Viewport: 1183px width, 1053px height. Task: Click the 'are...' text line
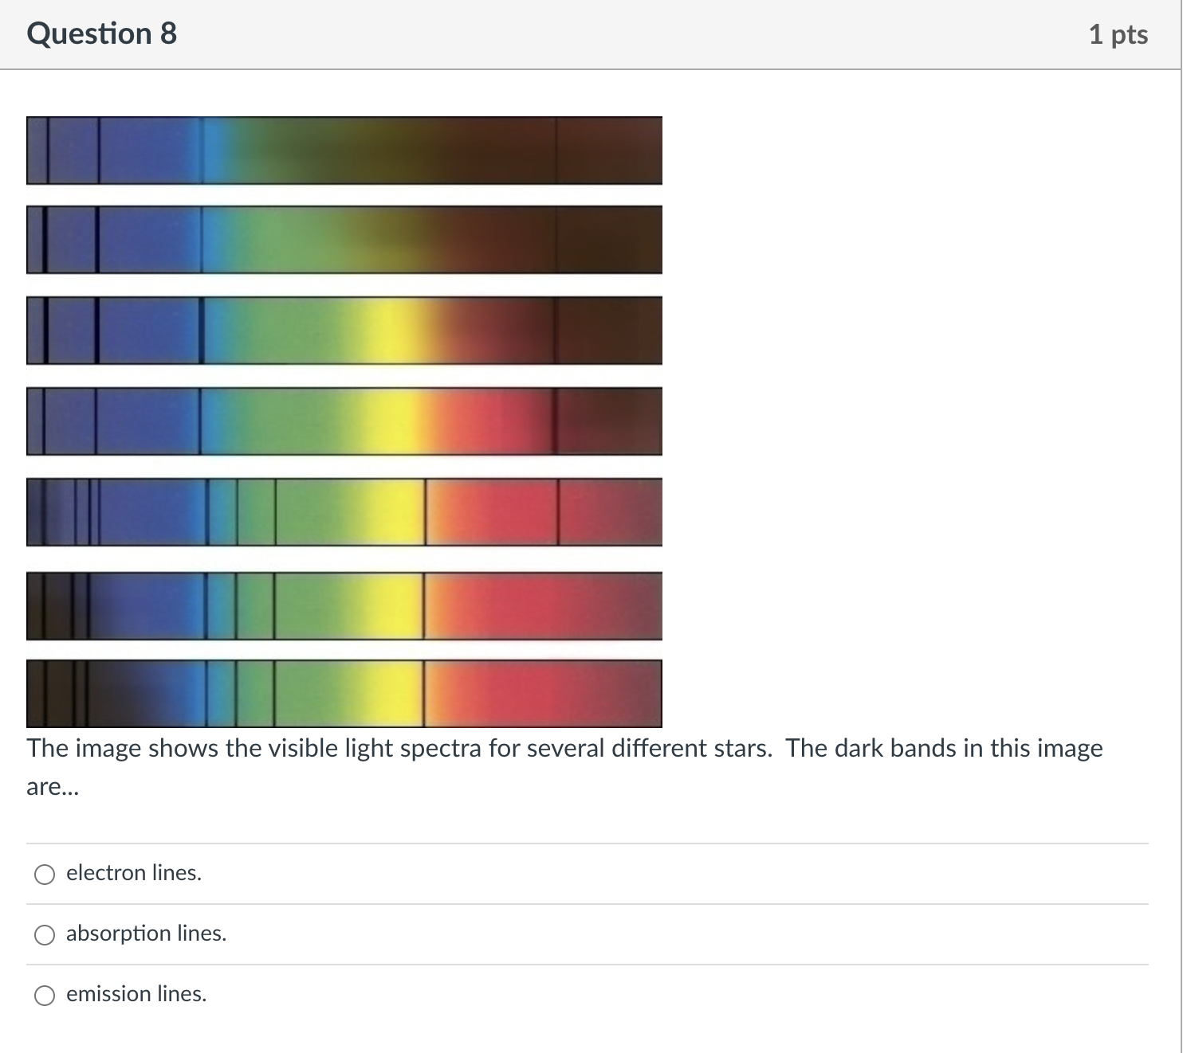[53, 787]
